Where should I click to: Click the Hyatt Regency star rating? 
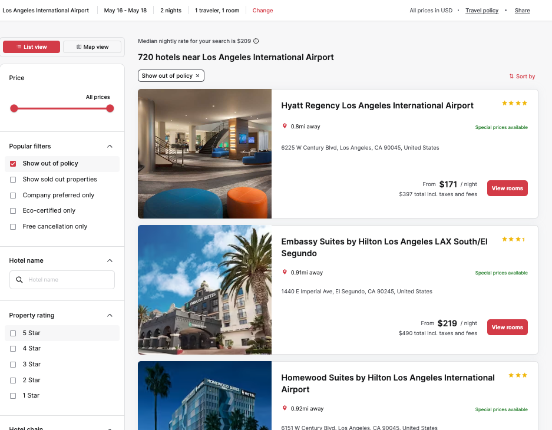[x=514, y=103]
